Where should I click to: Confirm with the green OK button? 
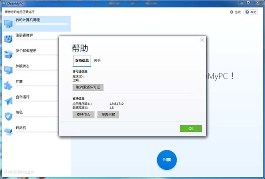191,129
